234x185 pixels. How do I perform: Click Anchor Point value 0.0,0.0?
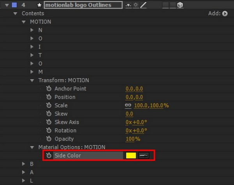[x=134, y=89]
